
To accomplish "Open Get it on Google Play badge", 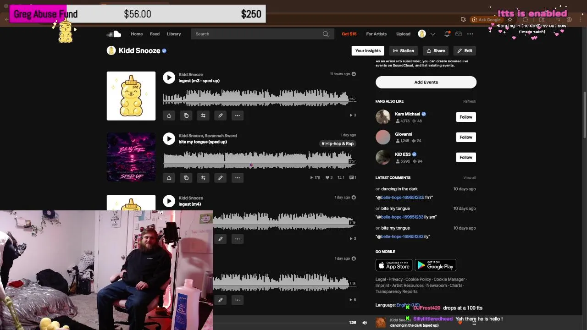I will point(435,265).
